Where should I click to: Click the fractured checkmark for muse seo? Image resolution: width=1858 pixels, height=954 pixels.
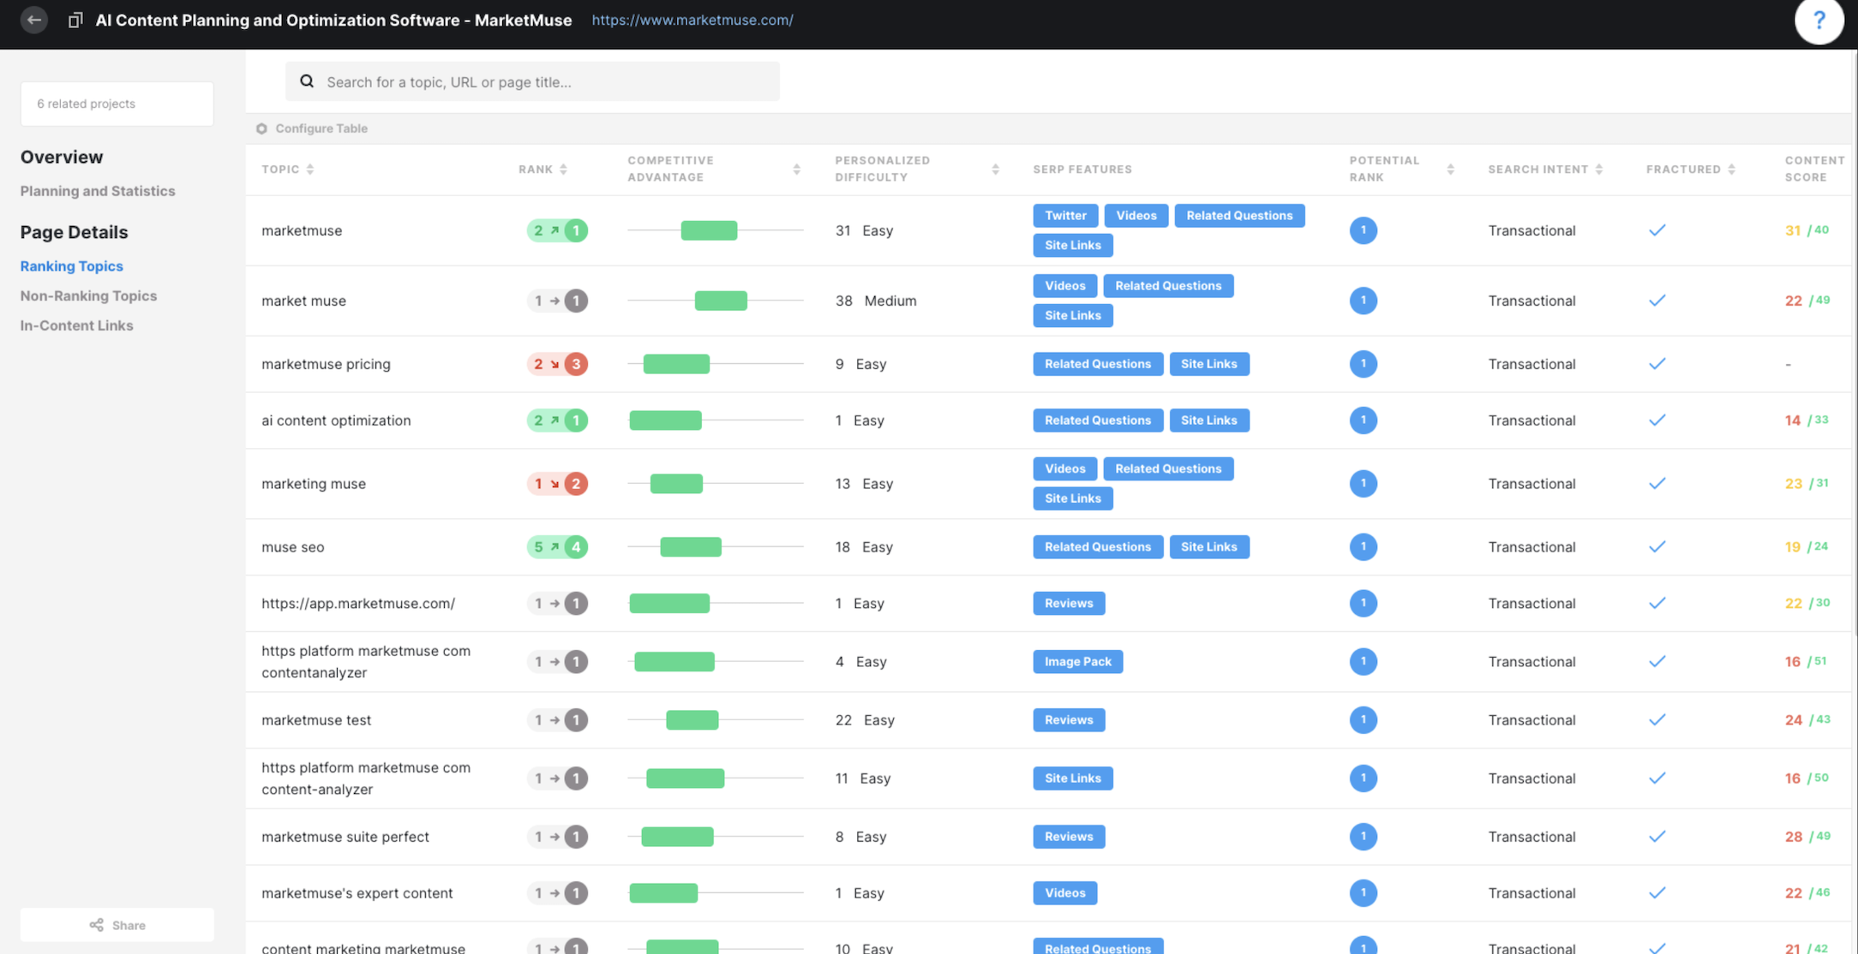point(1657,546)
